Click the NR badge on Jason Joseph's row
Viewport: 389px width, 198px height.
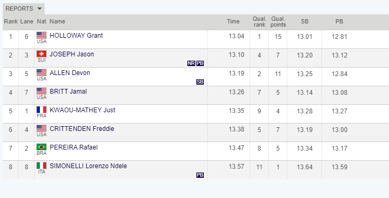[191, 63]
